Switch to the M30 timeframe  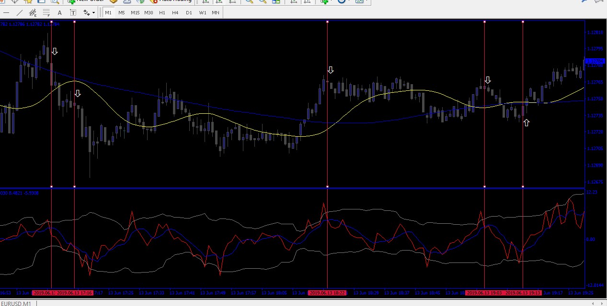[x=149, y=12]
